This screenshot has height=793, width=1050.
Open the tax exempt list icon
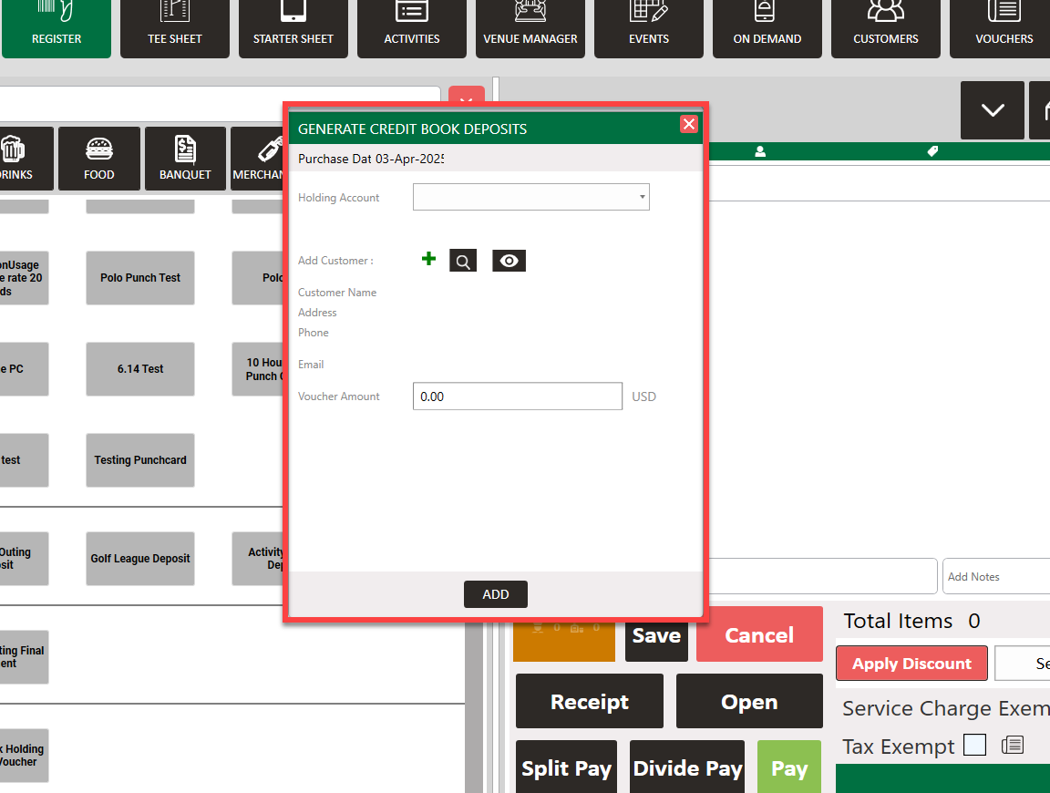[1013, 745]
